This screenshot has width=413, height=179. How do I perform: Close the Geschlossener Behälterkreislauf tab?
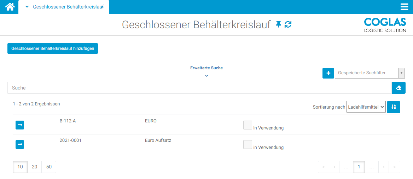coord(103,7)
